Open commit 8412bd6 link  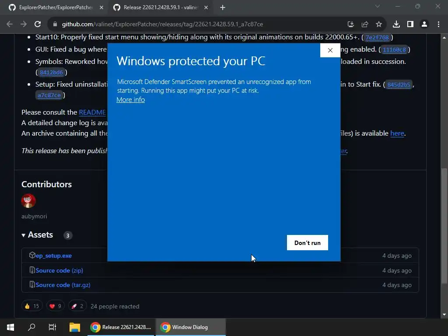52,73
